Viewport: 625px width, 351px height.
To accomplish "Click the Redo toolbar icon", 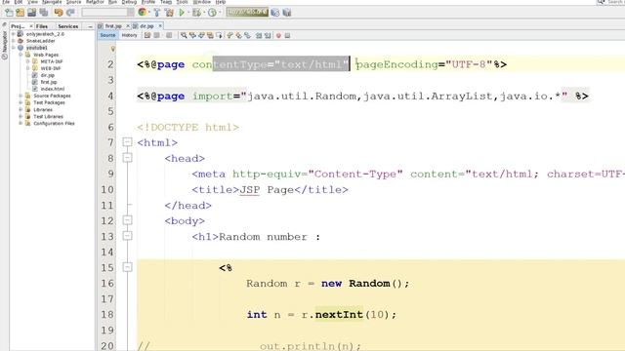I will [x=70, y=13].
